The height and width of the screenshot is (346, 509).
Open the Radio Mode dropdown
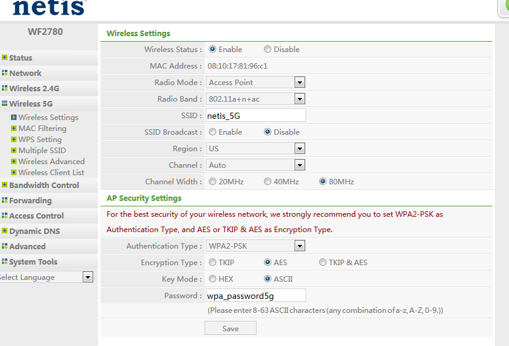pyautogui.click(x=255, y=83)
